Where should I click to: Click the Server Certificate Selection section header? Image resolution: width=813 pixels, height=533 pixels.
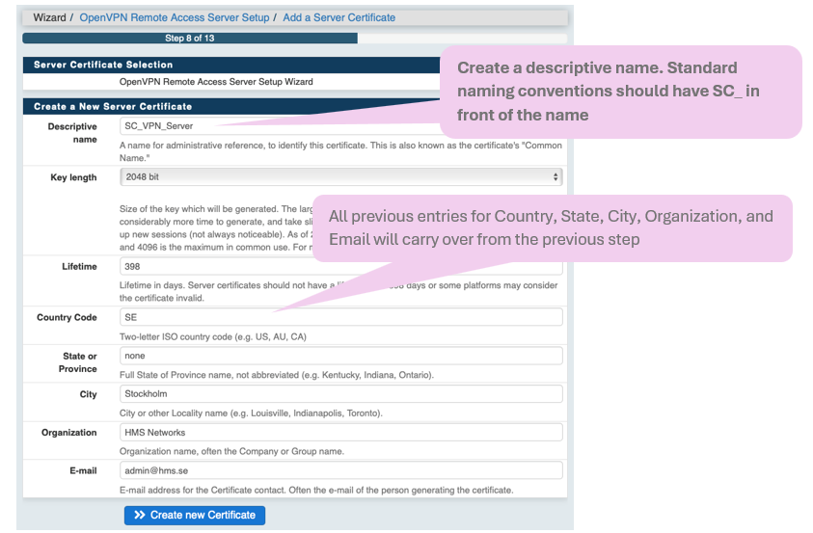click(103, 66)
